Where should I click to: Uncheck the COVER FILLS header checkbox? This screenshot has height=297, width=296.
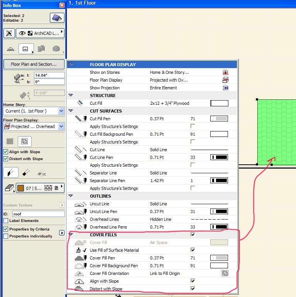tap(193, 234)
